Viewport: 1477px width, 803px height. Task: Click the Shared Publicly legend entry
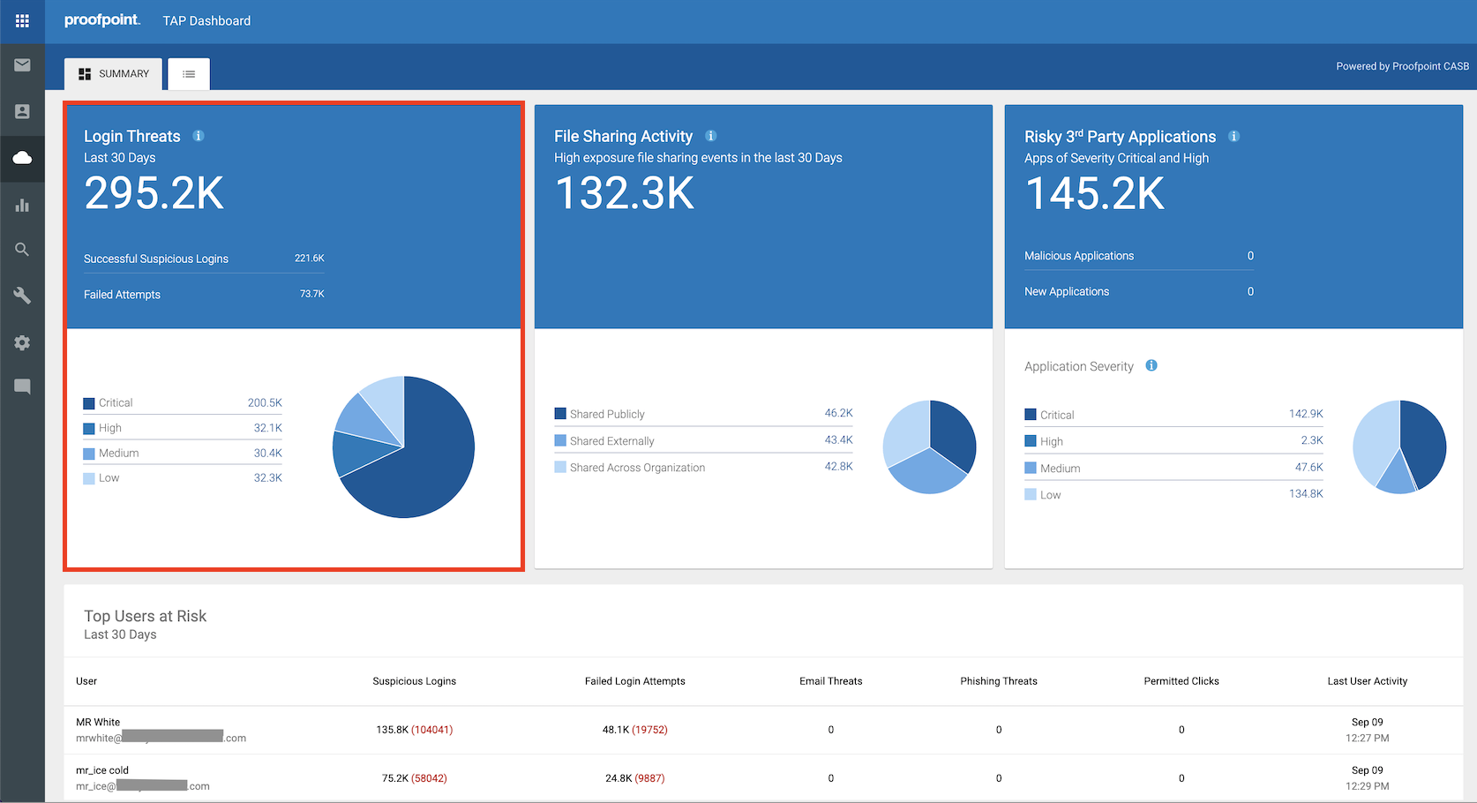(x=607, y=413)
